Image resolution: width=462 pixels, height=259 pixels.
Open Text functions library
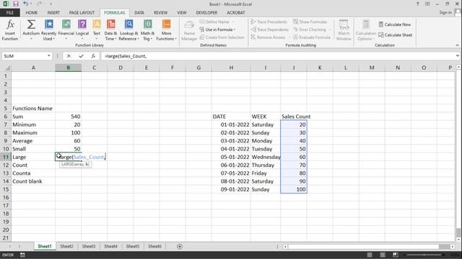[x=97, y=30]
